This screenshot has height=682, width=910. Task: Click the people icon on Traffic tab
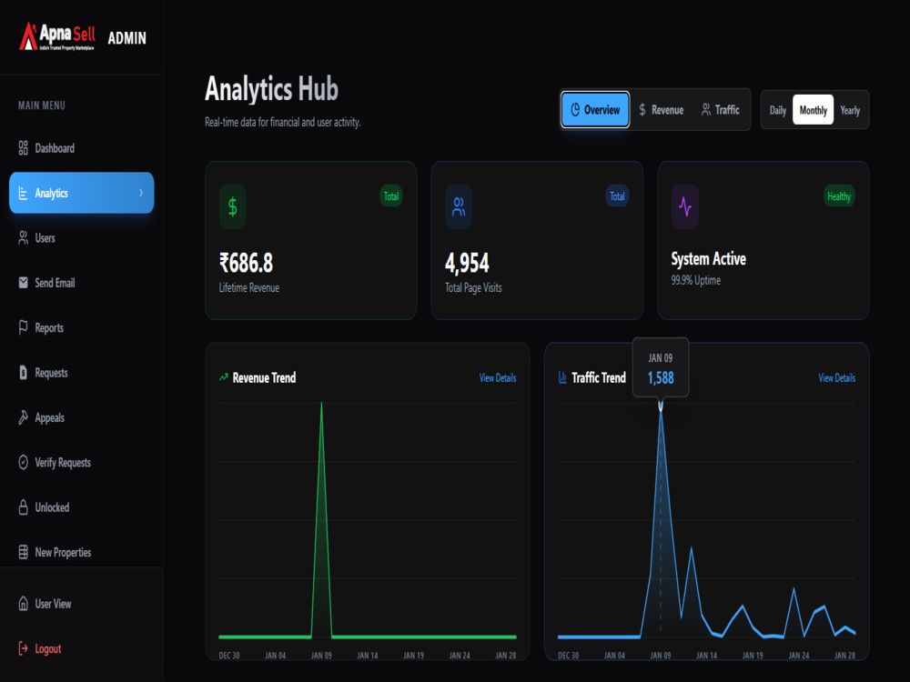pyautogui.click(x=706, y=110)
